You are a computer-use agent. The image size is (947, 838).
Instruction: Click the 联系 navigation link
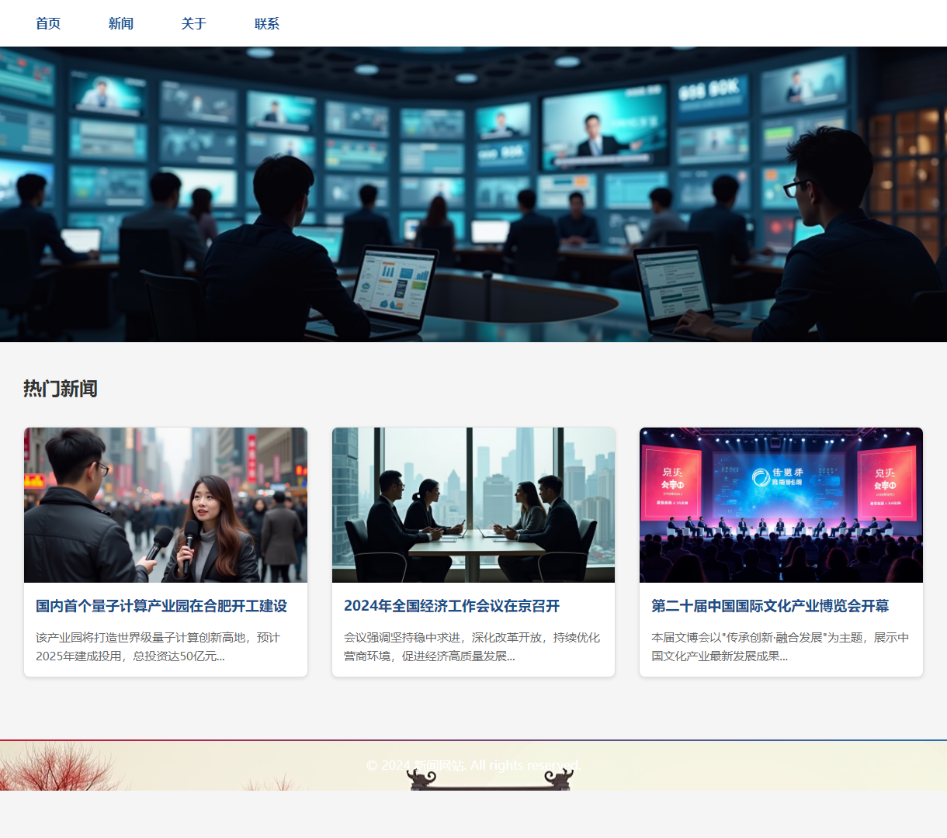click(x=267, y=23)
